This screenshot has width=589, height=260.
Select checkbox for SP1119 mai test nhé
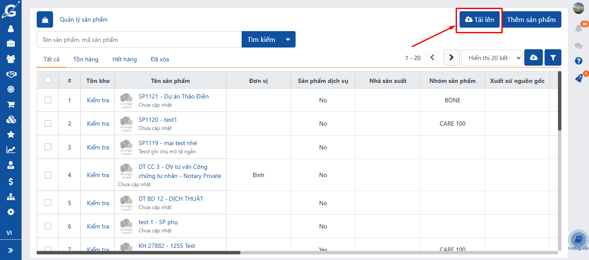click(48, 147)
